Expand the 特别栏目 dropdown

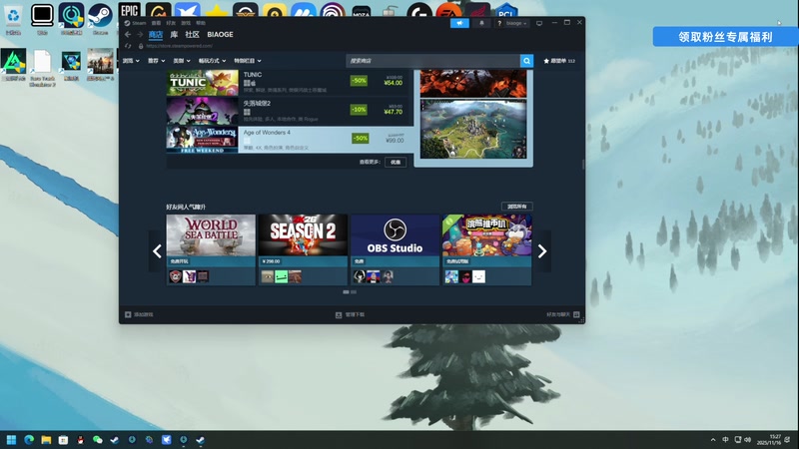(248, 61)
